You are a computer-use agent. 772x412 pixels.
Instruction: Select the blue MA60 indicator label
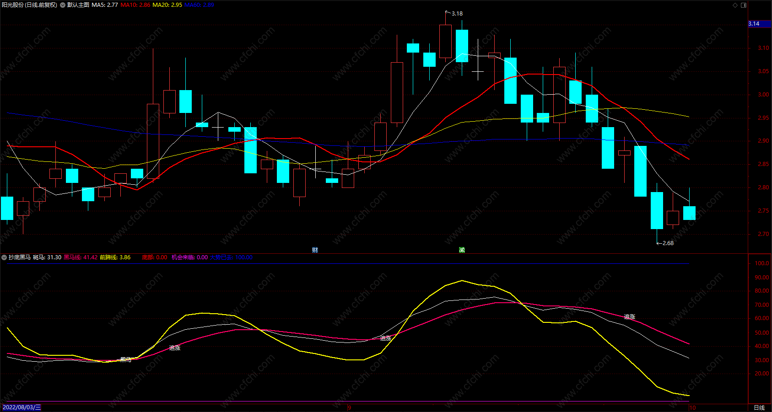click(199, 5)
